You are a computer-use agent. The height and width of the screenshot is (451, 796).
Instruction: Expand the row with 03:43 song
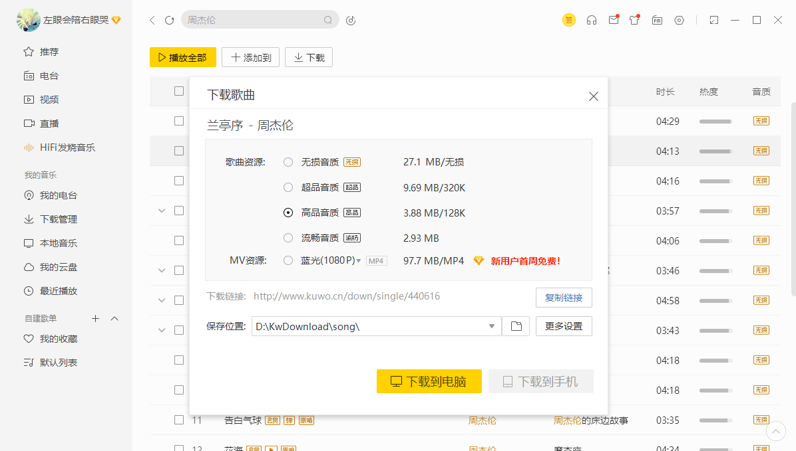tap(162, 330)
